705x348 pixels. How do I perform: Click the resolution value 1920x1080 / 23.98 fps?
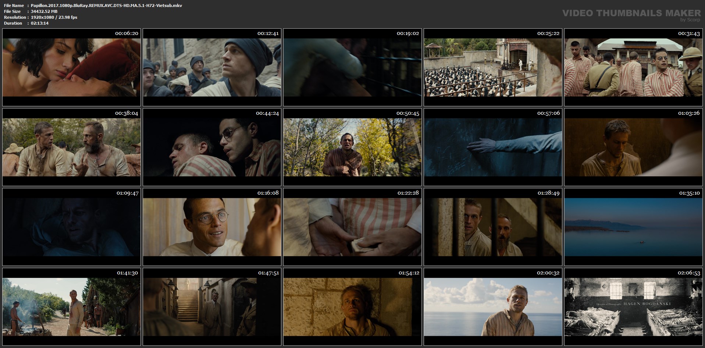[x=54, y=17]
